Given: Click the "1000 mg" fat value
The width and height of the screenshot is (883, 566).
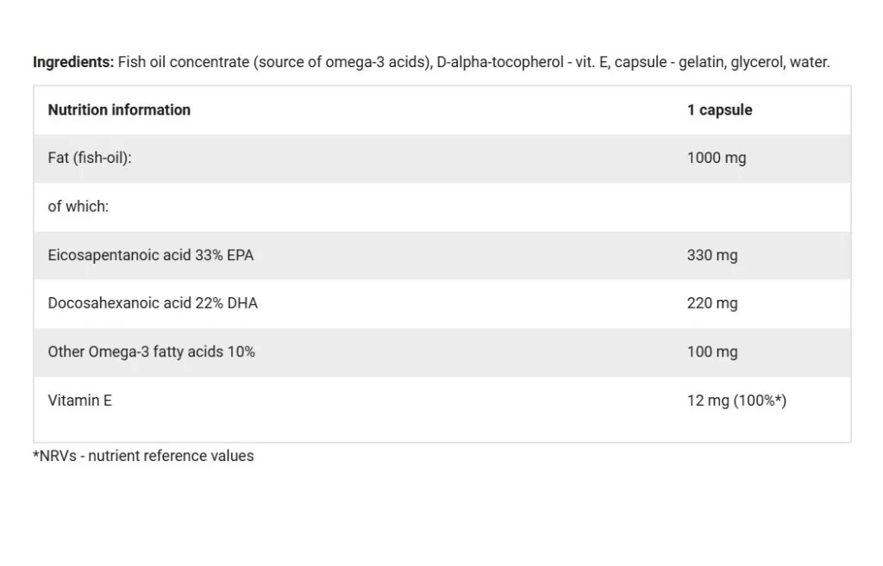Looking at the screenshot, I should pos(716,159).
